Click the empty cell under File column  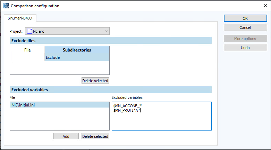27,57
